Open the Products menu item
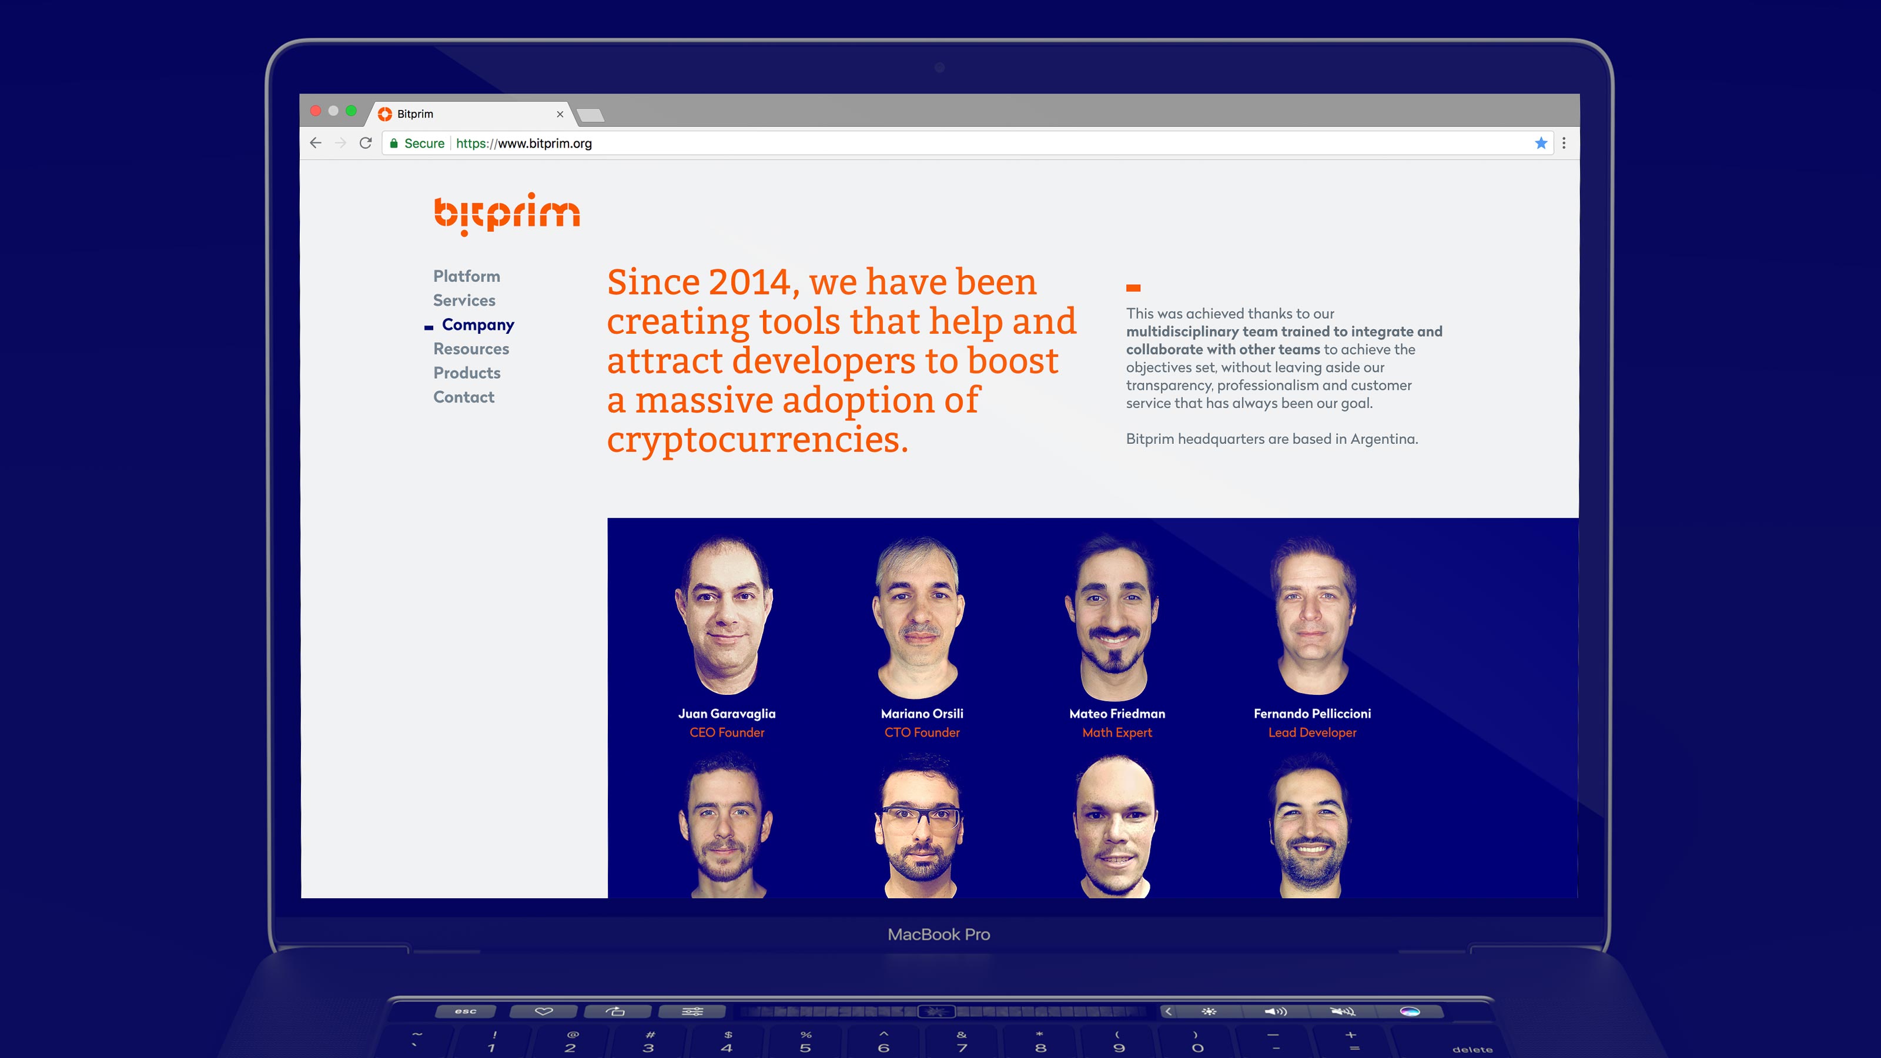The height and width of the screenshot is (1058, 1881). 467,373
